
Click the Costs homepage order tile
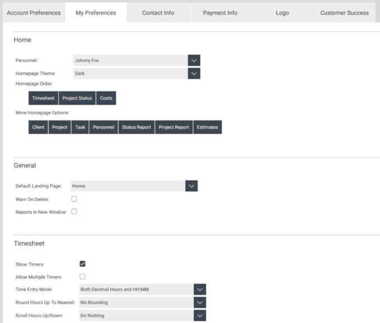click(x=106, y=98)
